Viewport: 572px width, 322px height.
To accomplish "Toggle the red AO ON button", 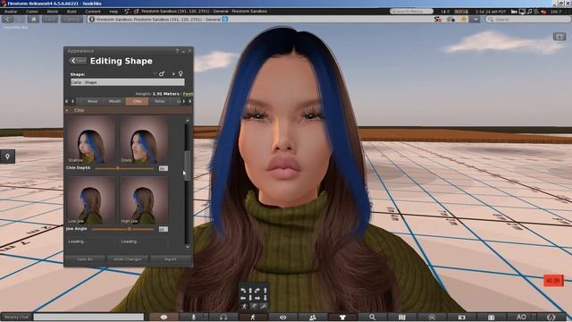I will coord(553,280).
